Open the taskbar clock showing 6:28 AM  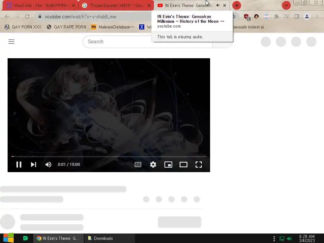pos(307,239)
